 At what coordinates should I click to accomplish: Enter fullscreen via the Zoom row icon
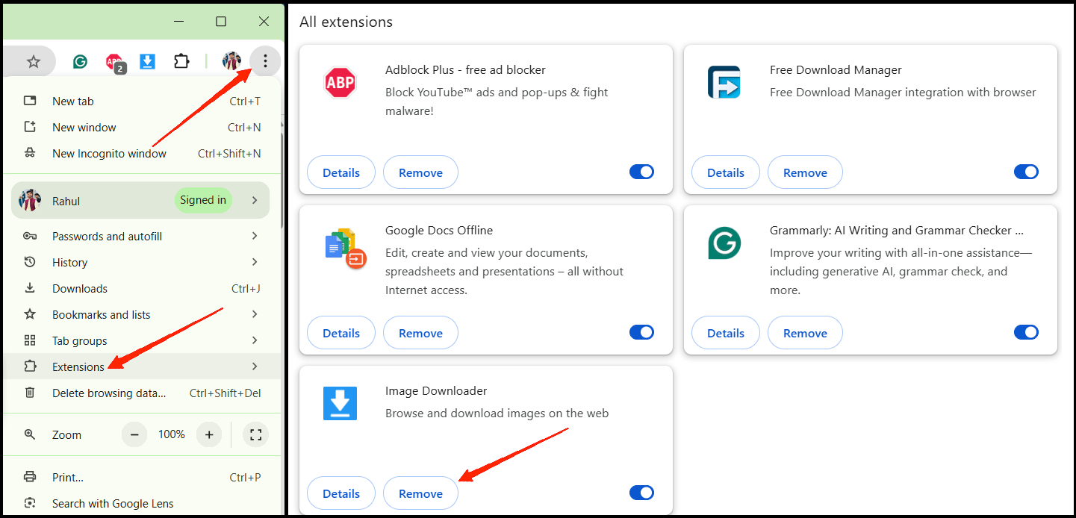coord(256,434)
